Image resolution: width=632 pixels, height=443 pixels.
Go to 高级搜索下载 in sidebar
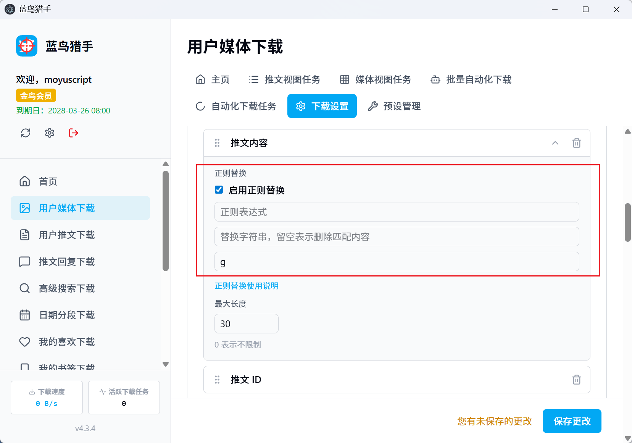tap(67, 288)
